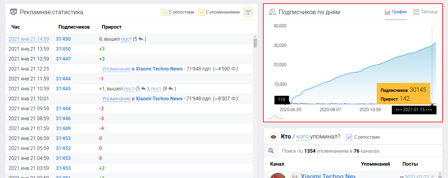Open the пост link in the 14:59 row
This screenshot has width=448, height=178.
point(126,39)
